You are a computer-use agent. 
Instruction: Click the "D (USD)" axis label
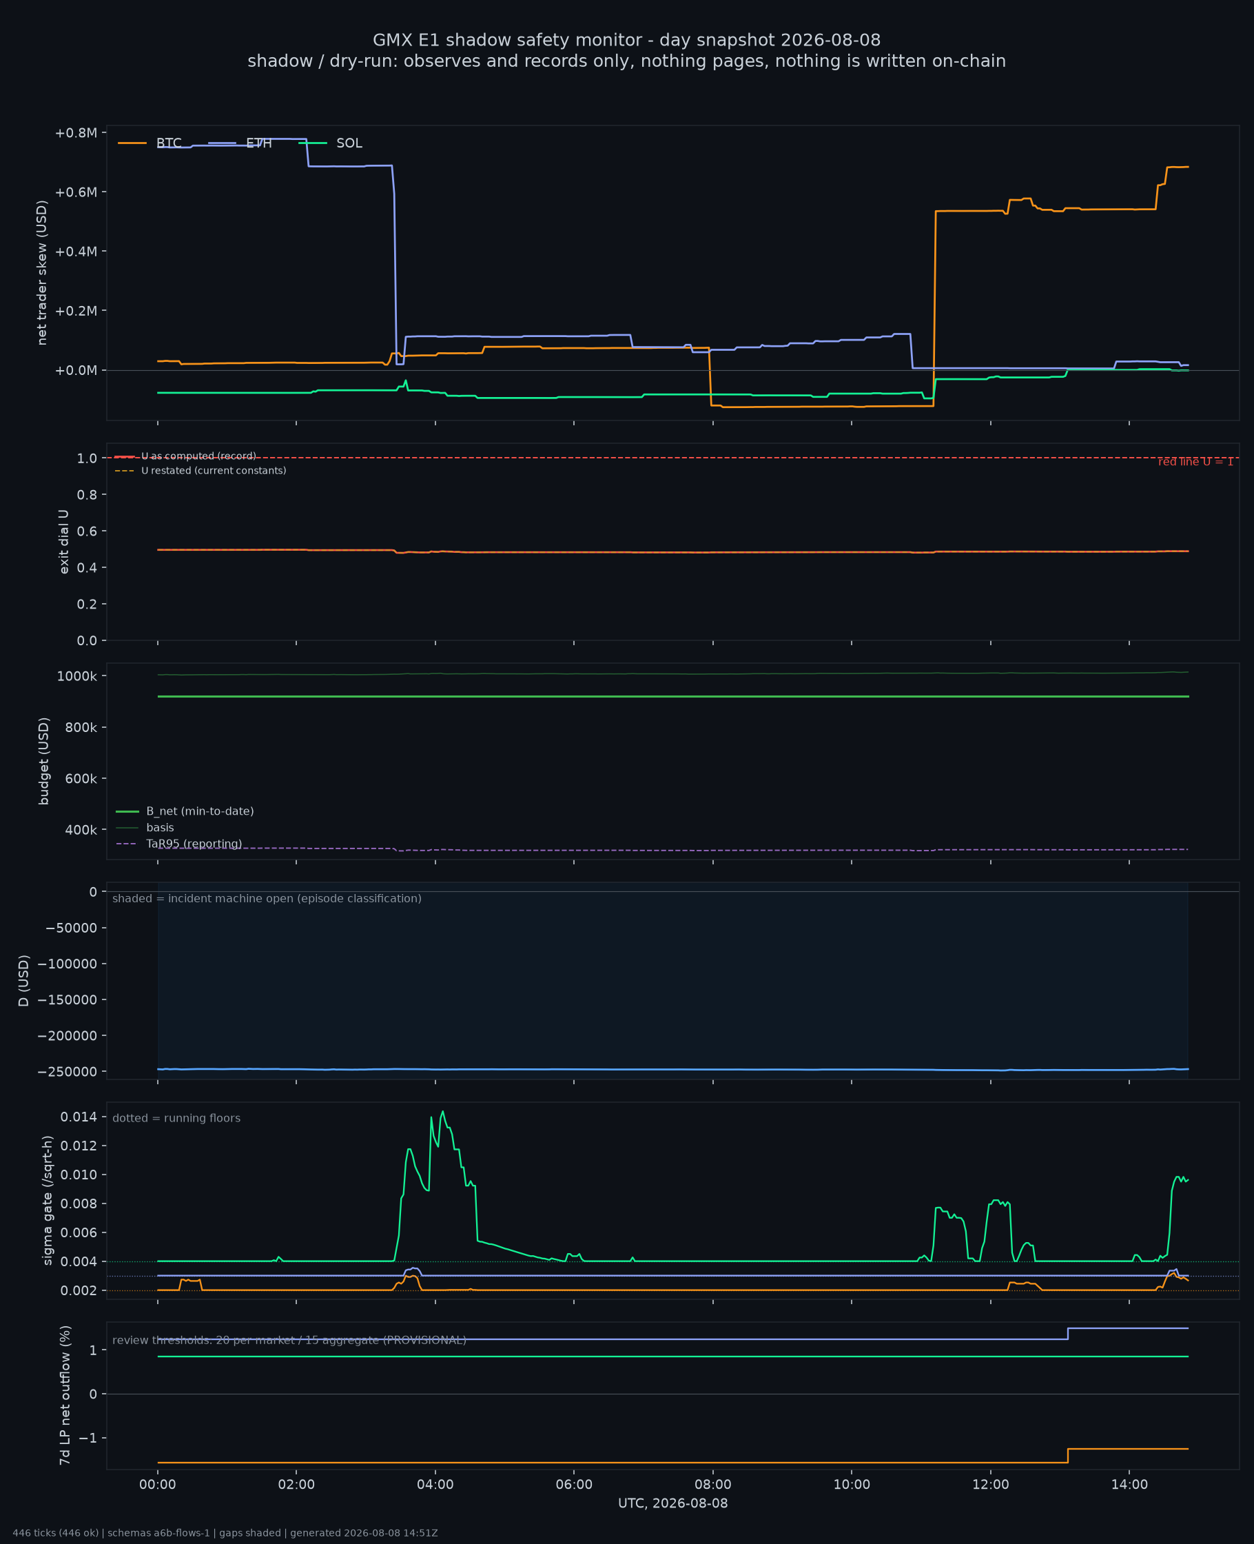click(24, 981)
